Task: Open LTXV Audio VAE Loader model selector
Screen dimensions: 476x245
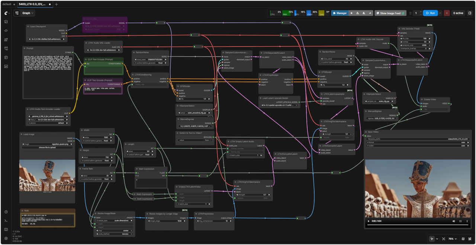Action: [x=103, y=50]
